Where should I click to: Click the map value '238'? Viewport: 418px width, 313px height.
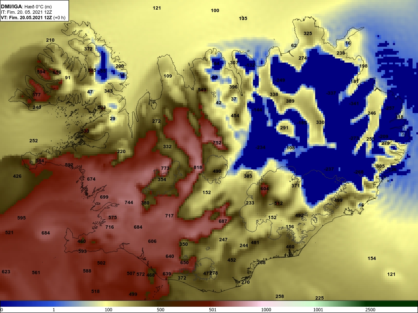(x=340, y=53)
